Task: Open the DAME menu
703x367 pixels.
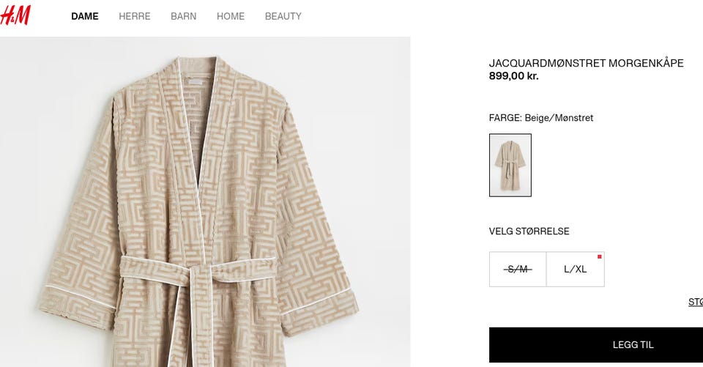Action: (x=85, y=16)
